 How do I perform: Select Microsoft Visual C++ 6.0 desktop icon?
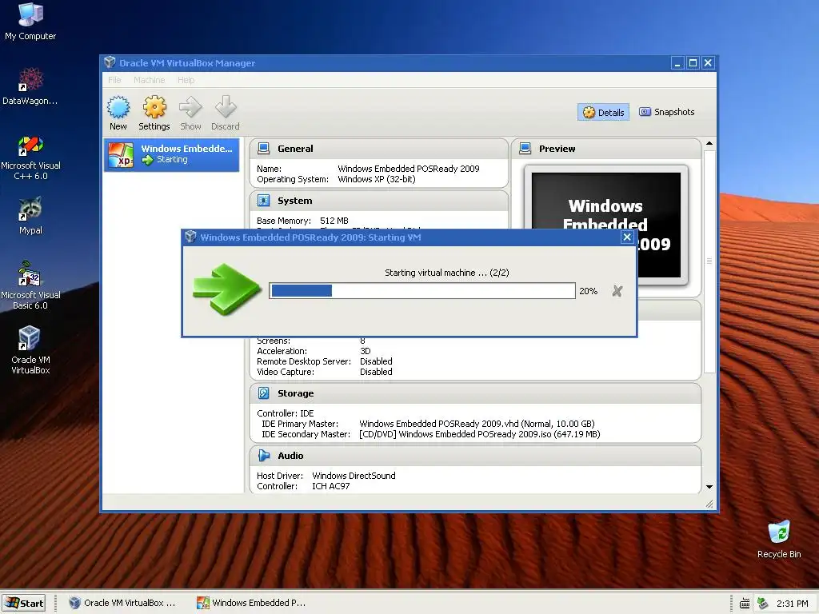point(30,157)
